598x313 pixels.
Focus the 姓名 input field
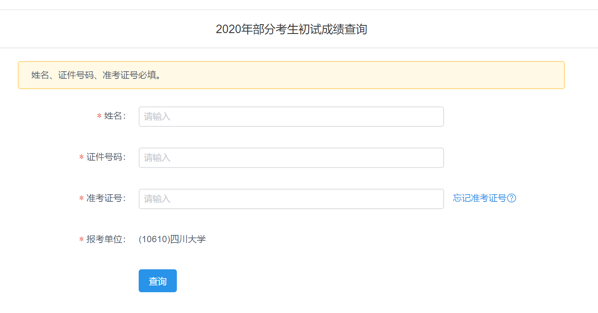pos(291,117)
